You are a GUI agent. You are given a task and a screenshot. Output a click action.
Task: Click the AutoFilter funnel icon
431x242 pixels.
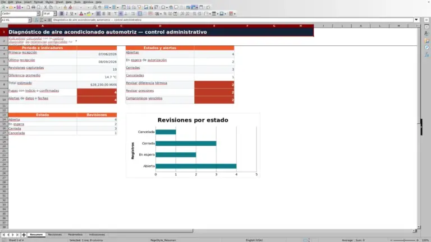139,7
